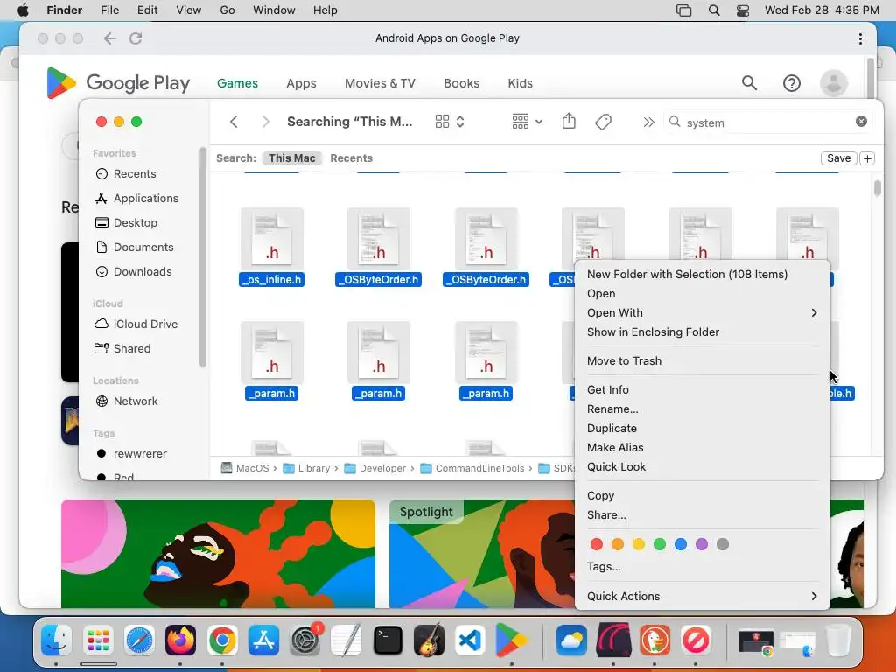Go forward in the Finder window
This screenshot has width=896, height=672.
(x=266, y=122)
